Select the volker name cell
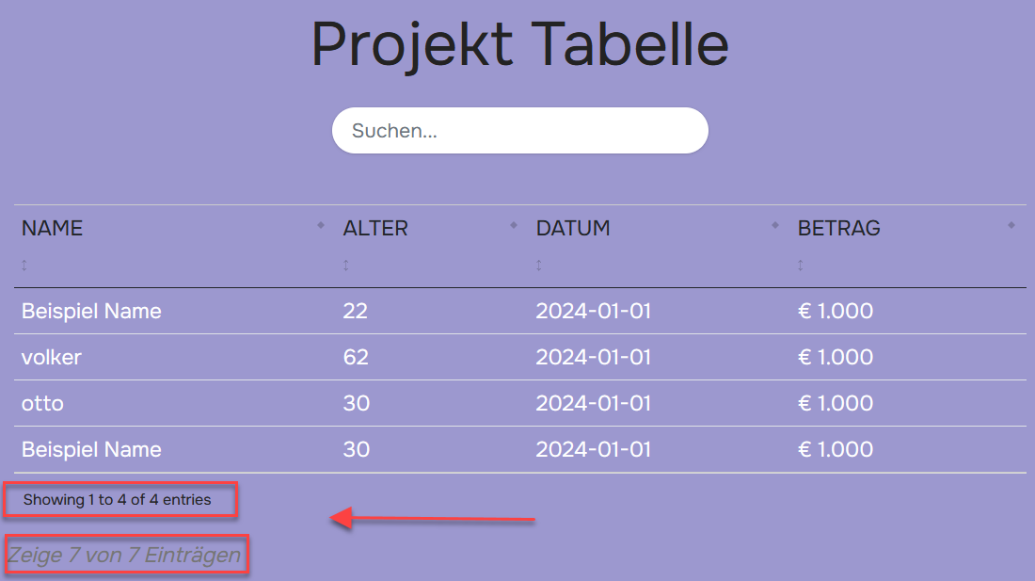The image size is (1035, 581). (52, 357)
